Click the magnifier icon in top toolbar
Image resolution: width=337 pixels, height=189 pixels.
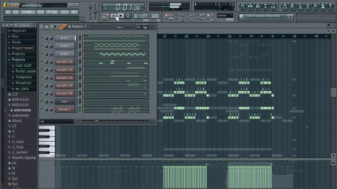[x=315, y=6]
